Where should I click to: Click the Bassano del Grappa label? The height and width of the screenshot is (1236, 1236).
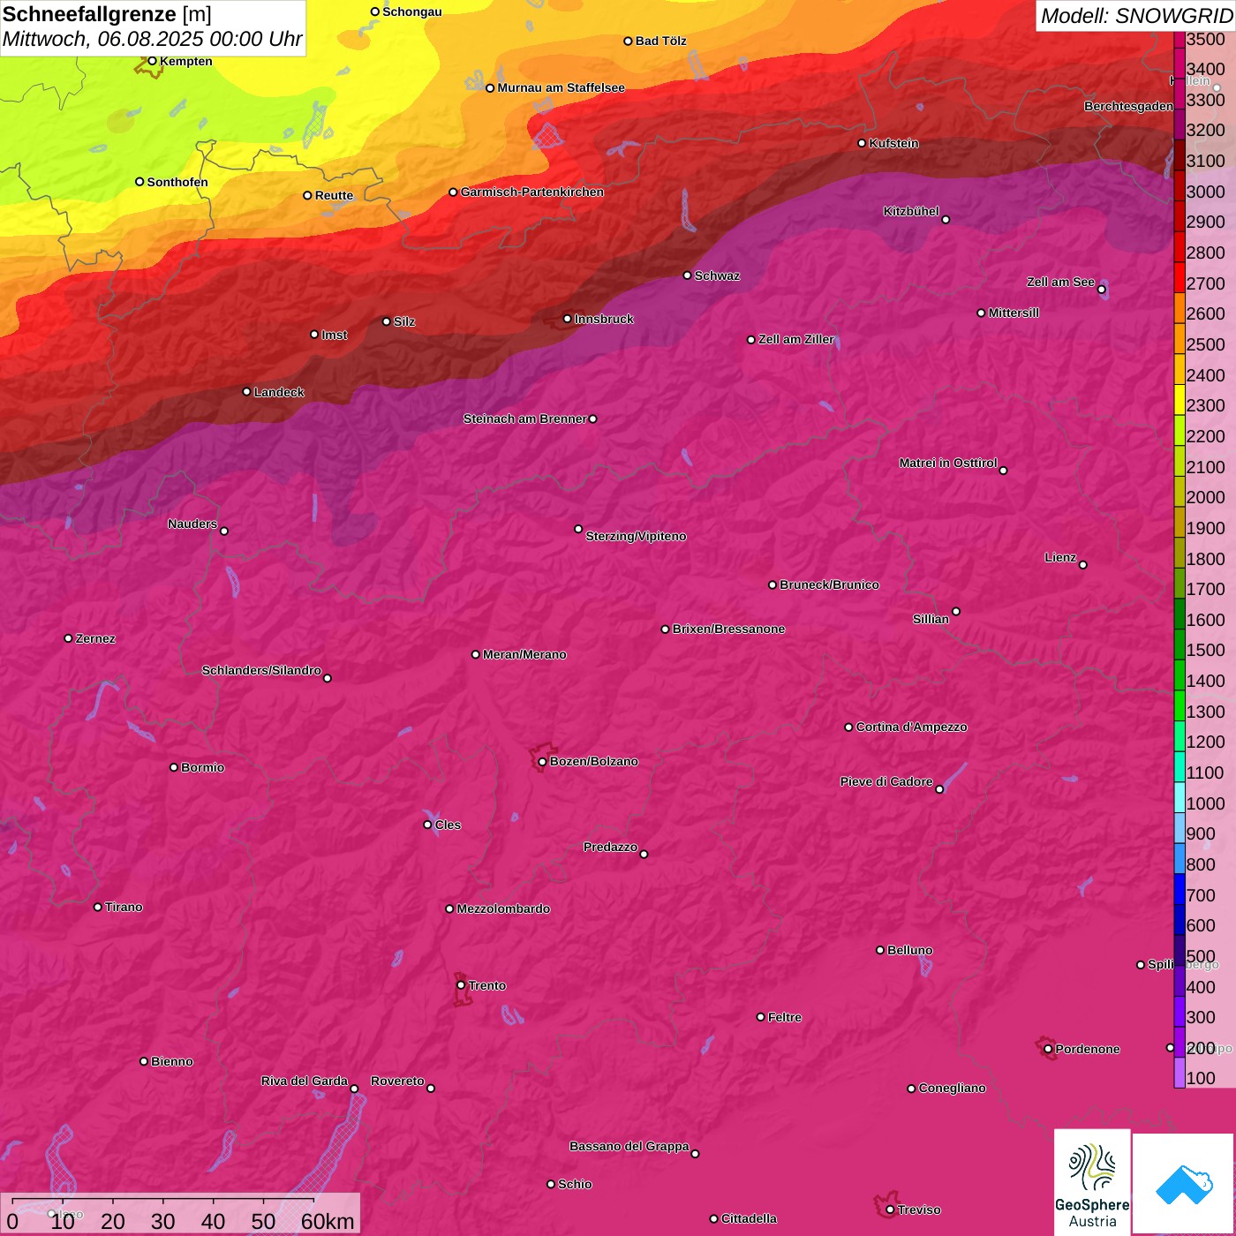(629, 1146)
